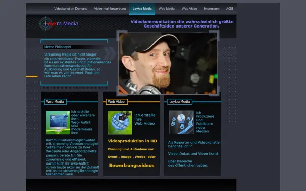The image size is (306, 191).
Task: Open the AGB page
Action: pos(229,9)
